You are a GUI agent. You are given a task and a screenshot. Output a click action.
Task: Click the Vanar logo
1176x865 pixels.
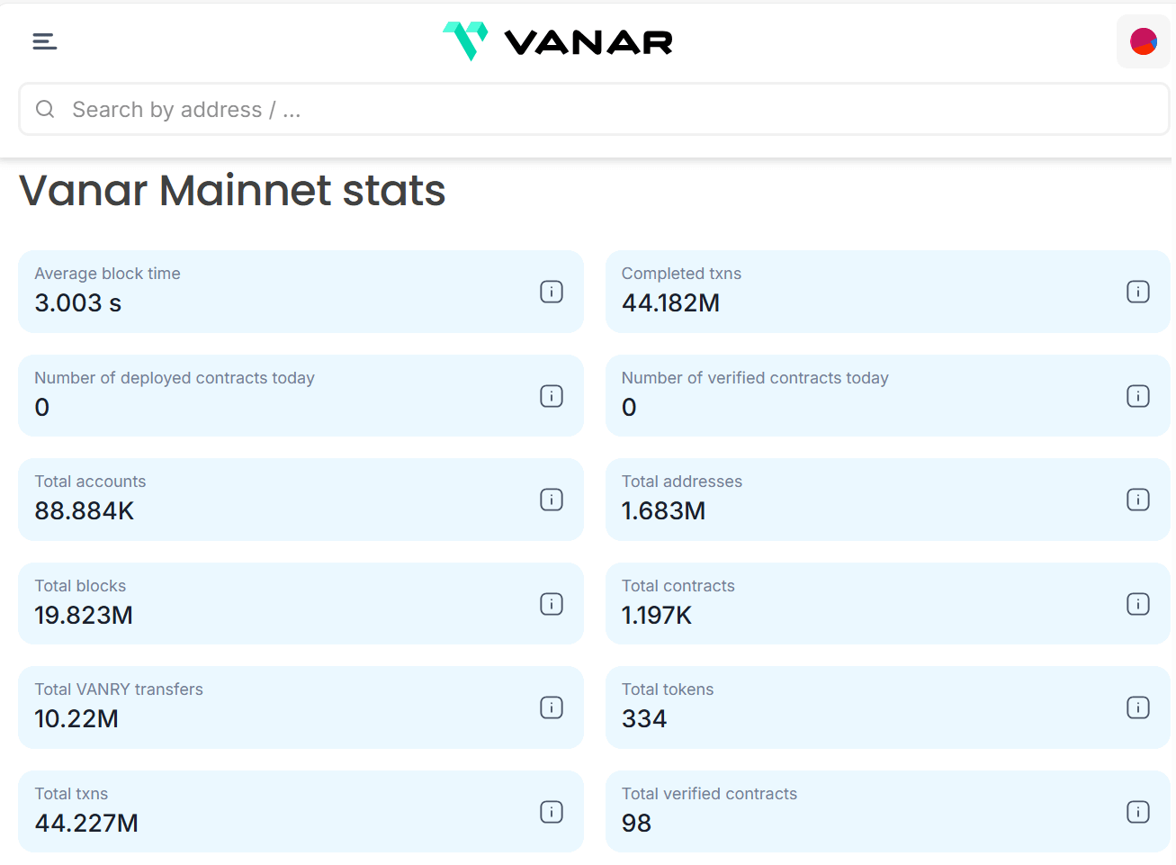(x=558, y=41)
